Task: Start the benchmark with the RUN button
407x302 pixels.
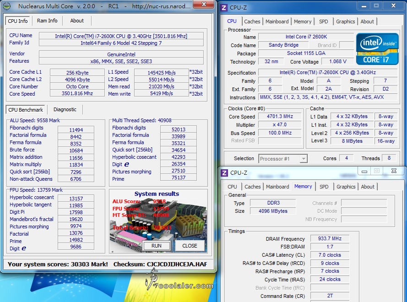Action: pos(157,246)
